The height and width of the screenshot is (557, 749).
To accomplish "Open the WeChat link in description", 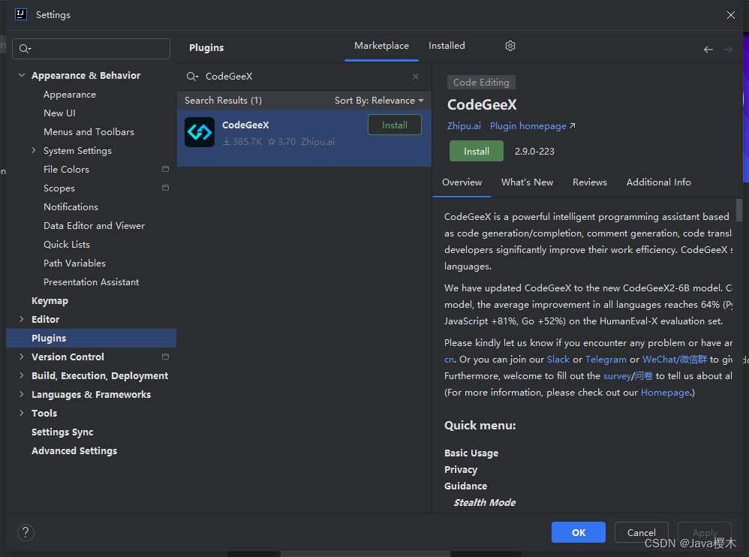I will (x=675, y=360).
